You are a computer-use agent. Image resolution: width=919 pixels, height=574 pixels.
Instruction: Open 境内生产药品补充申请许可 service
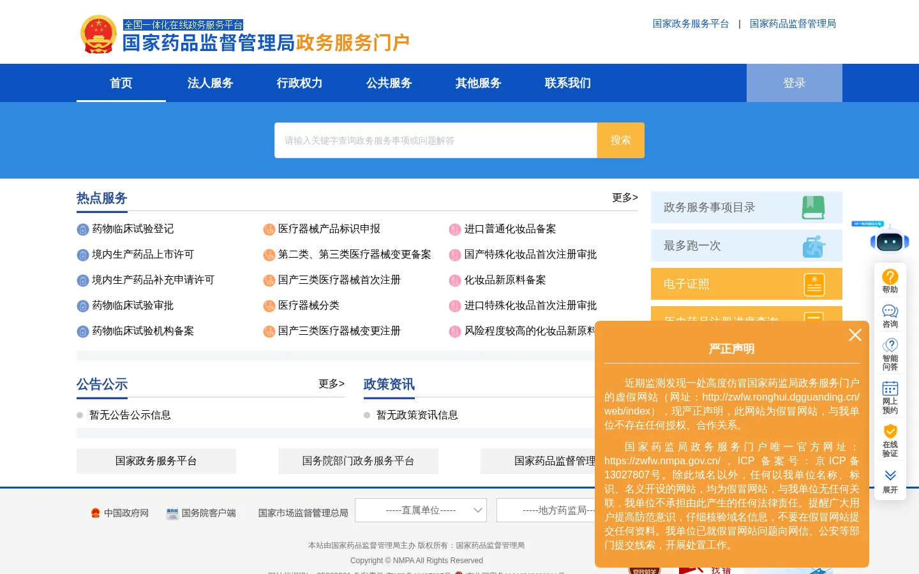[153, 280]
